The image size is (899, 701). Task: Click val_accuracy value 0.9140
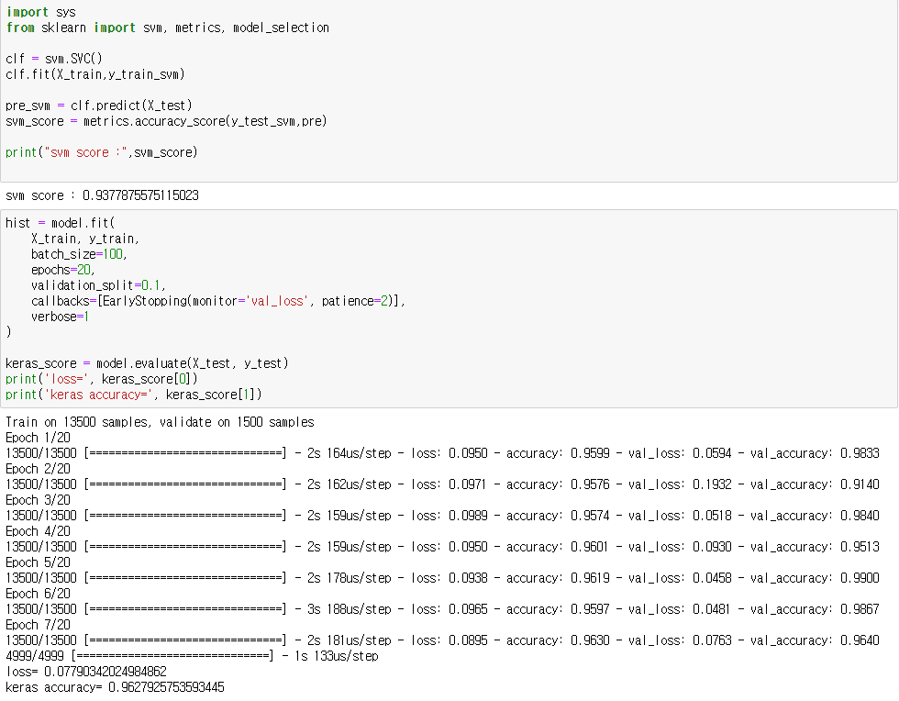[x=860, y=484]
